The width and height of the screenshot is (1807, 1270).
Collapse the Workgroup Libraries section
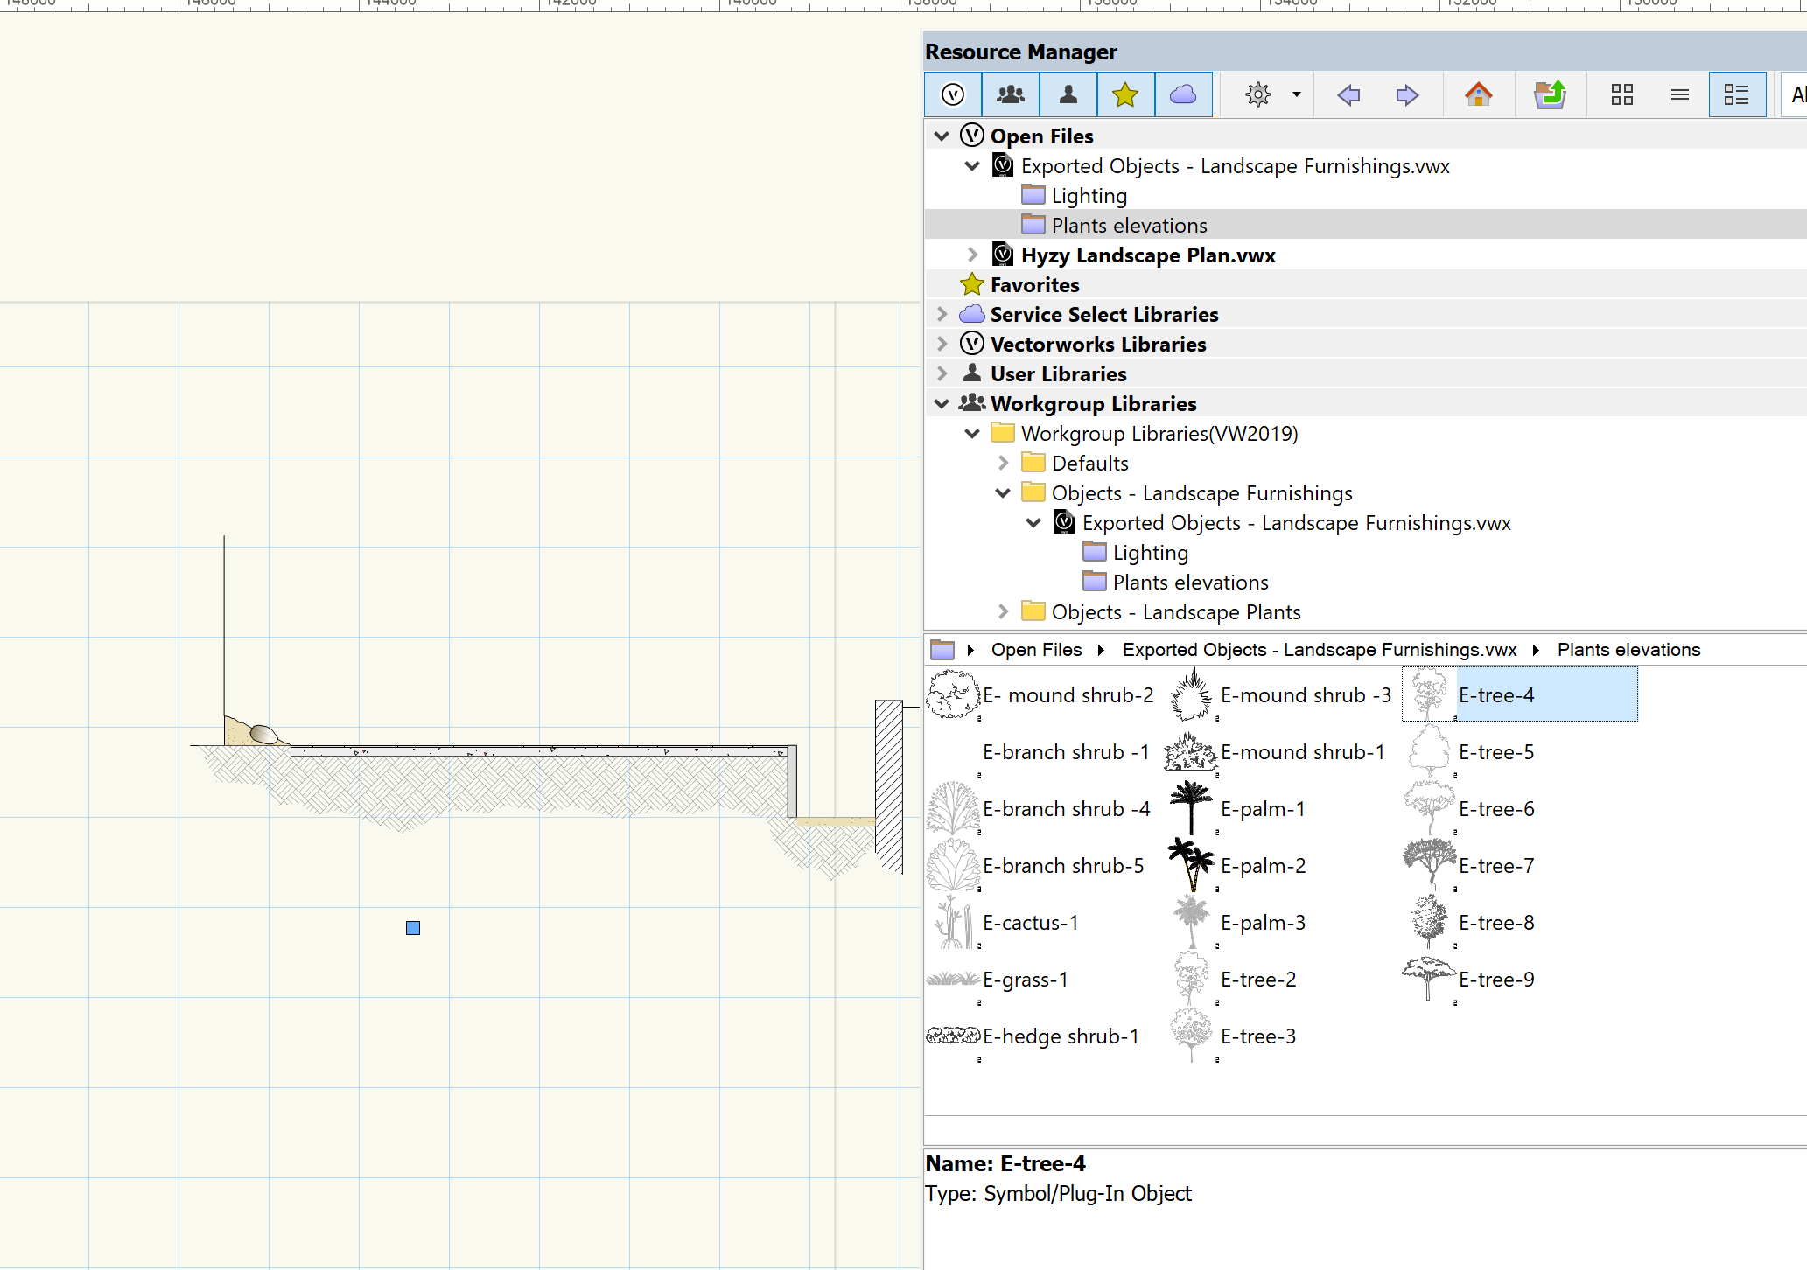click(942, 403)
